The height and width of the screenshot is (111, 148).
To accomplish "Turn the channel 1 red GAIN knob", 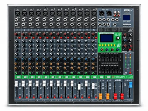I will (x=16, y=34).
